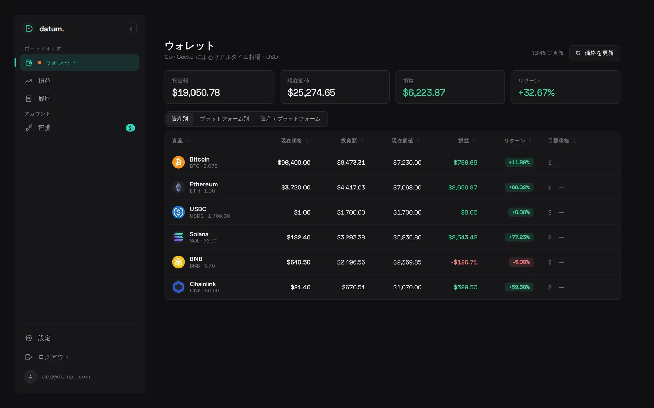654x408 pixels.
Task: Sort table by 現在価格 column
Action: pos(295,141)
